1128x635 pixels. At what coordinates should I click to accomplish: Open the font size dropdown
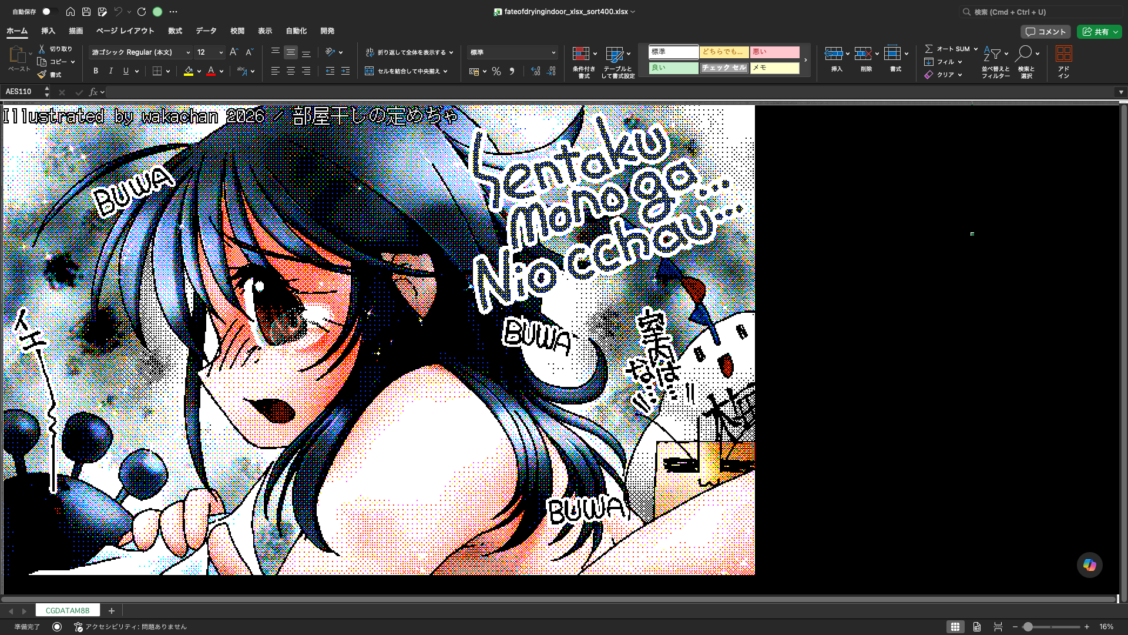221,52
